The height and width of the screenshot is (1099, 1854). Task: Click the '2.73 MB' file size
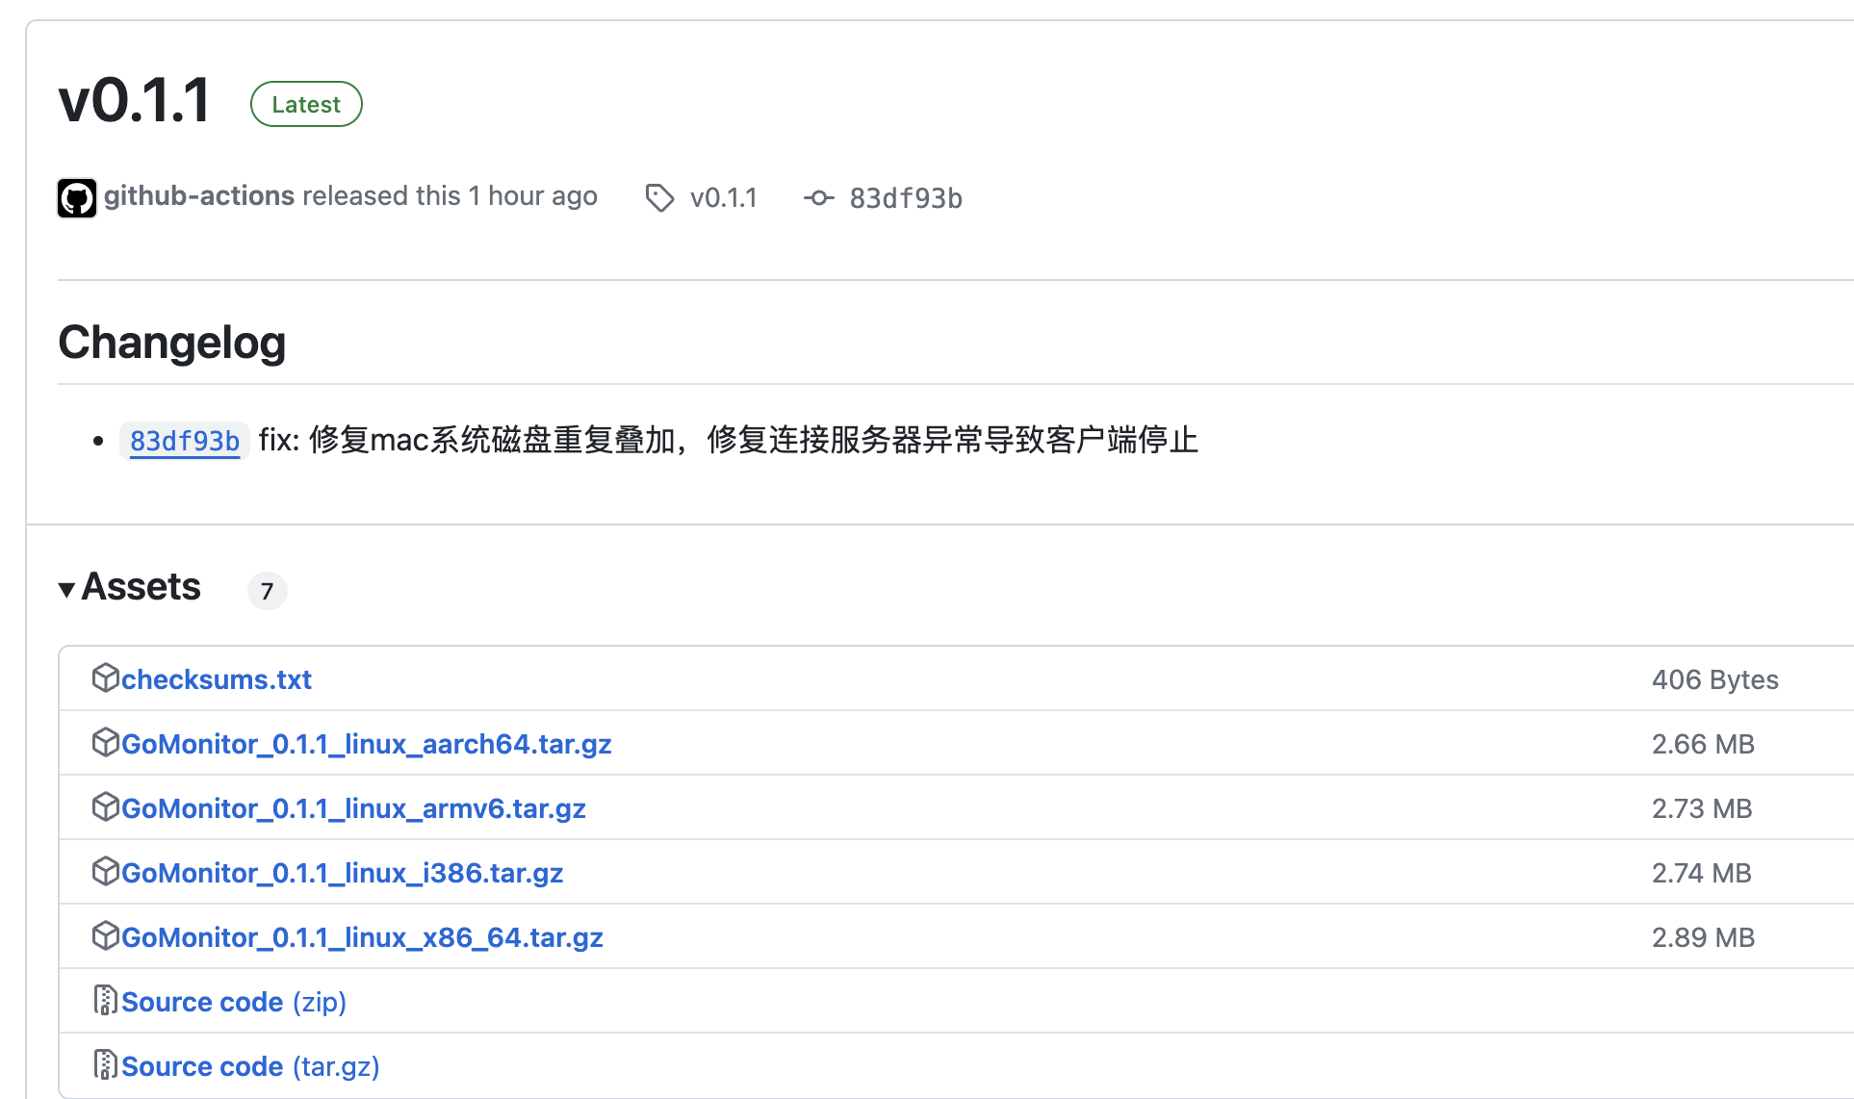point(1702,808)
